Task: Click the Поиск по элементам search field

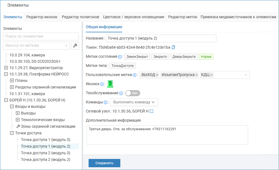Action: click(41, 36)
